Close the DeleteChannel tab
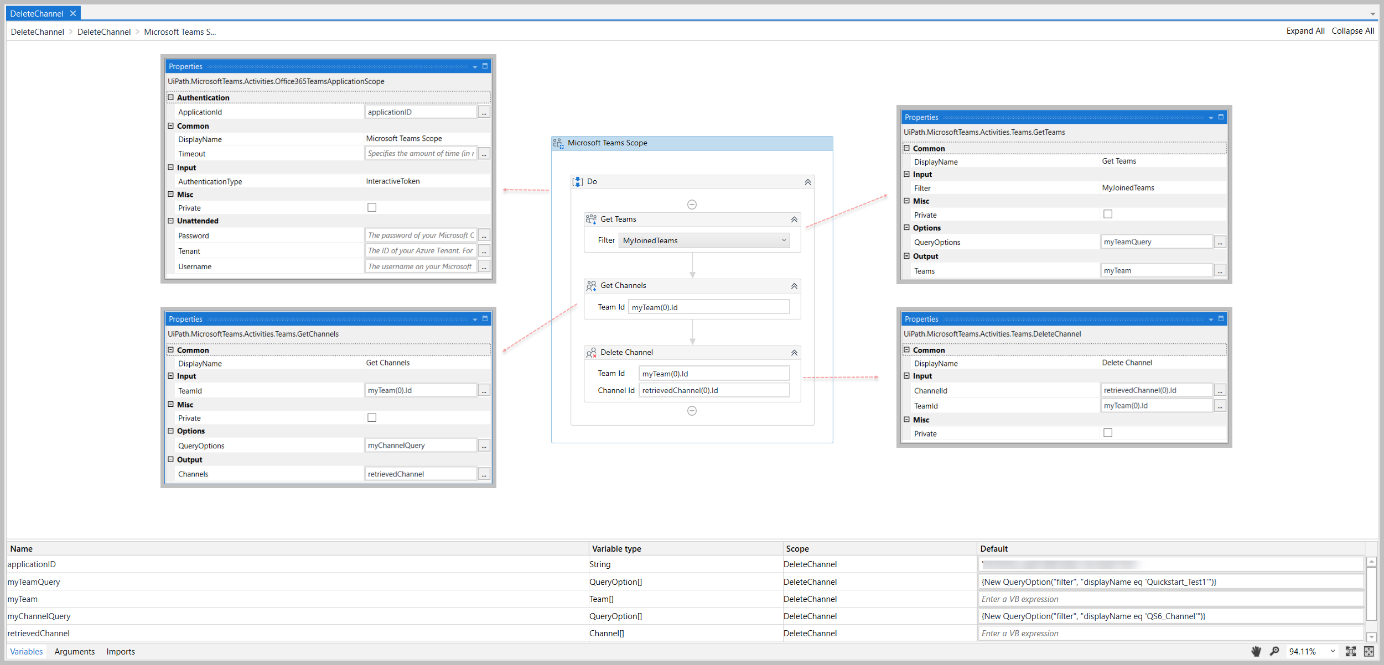This screenshot has height=665, width=1384. 72,13
